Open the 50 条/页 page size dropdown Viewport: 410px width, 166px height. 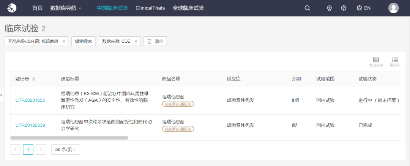click(x=66, y=150)
